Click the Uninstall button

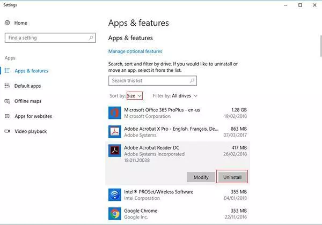(232, 177)
